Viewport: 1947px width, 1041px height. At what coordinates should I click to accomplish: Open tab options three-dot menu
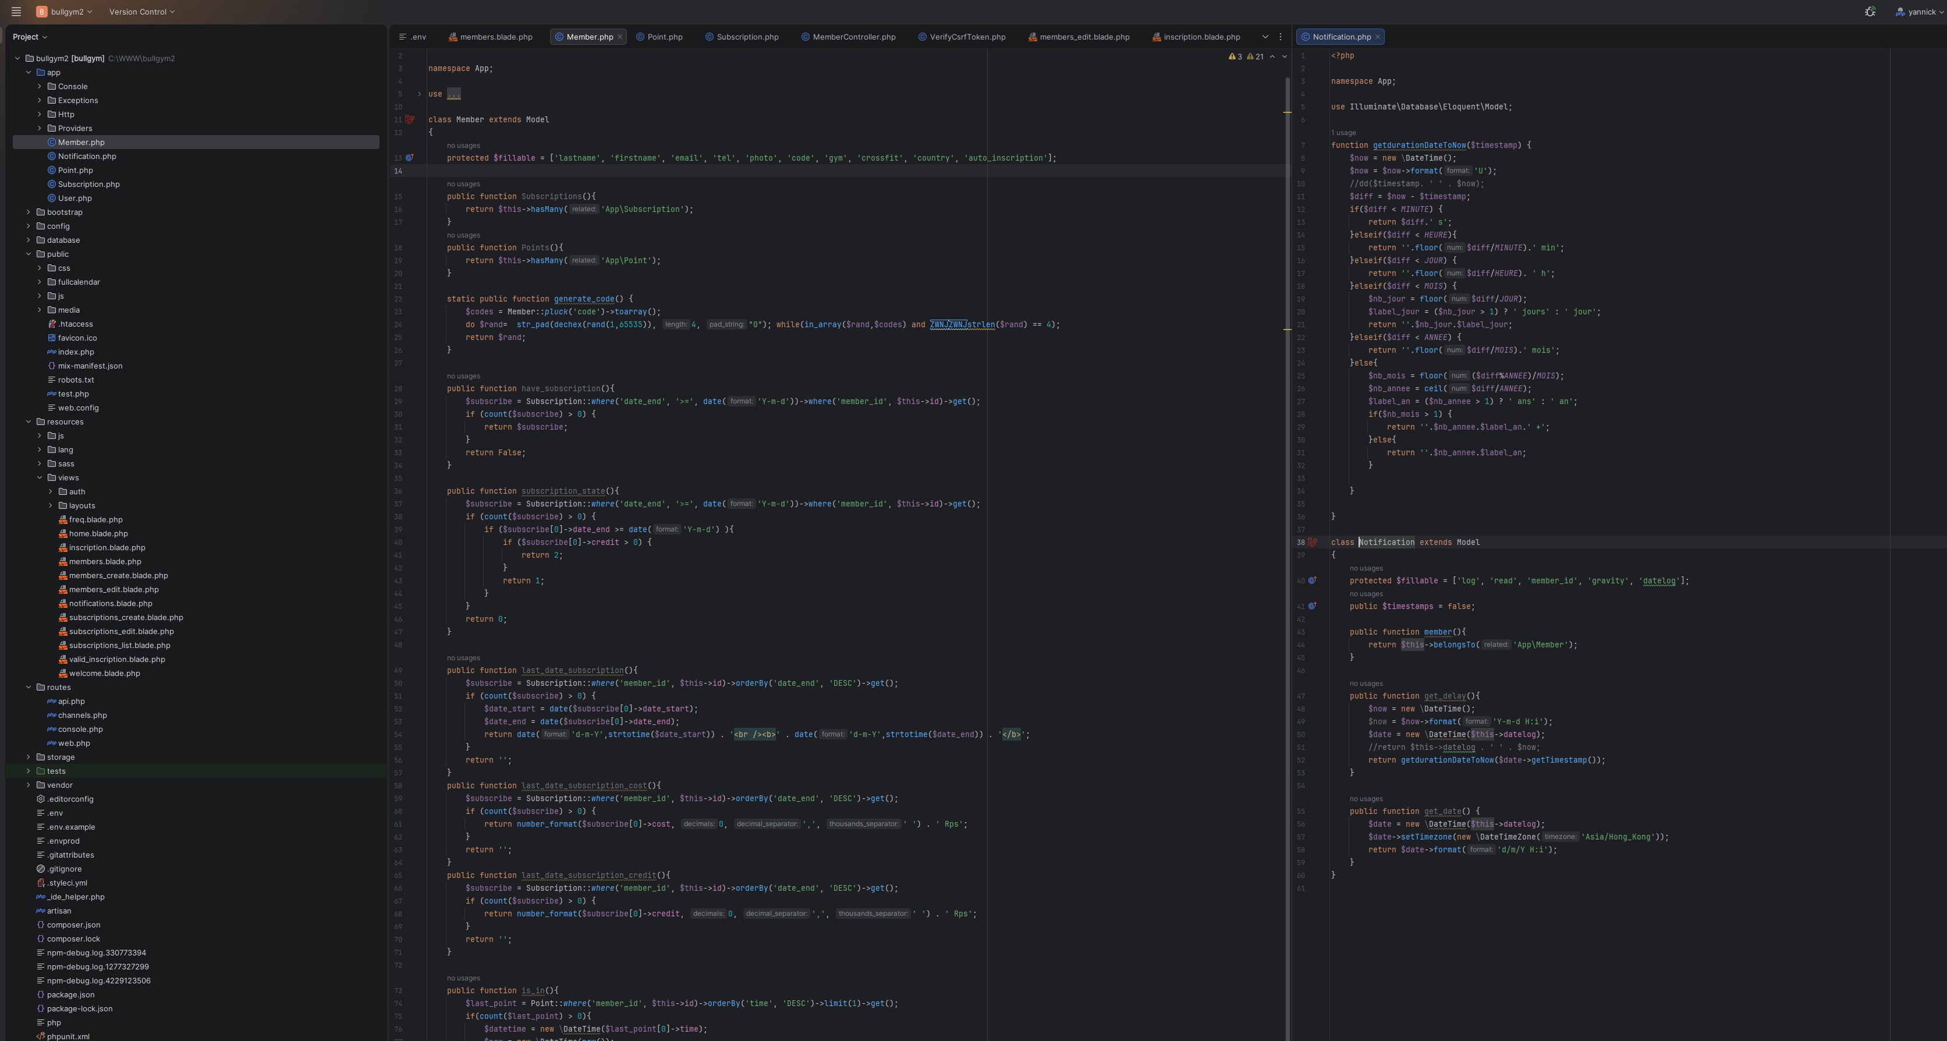1281,36
